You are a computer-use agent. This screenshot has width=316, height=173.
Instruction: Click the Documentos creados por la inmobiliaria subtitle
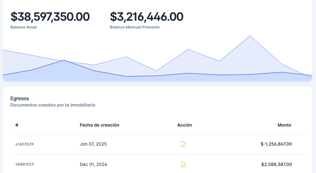[53, 105]
